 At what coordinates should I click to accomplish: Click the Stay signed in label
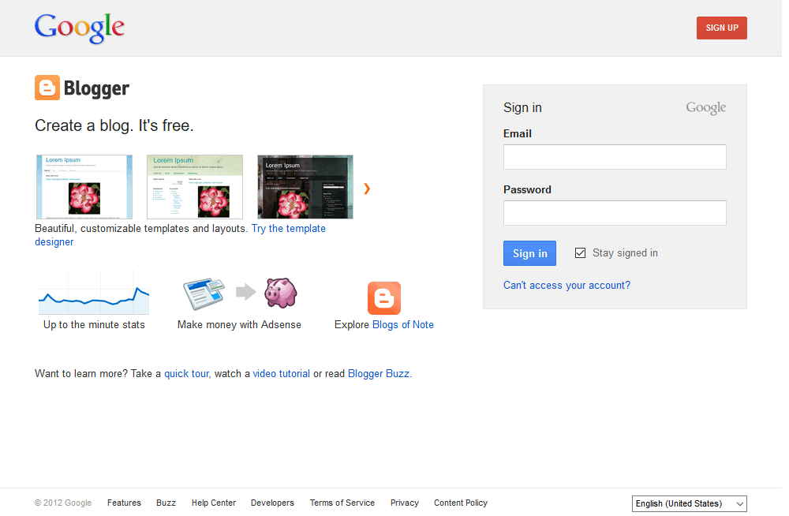pos(625,253)
